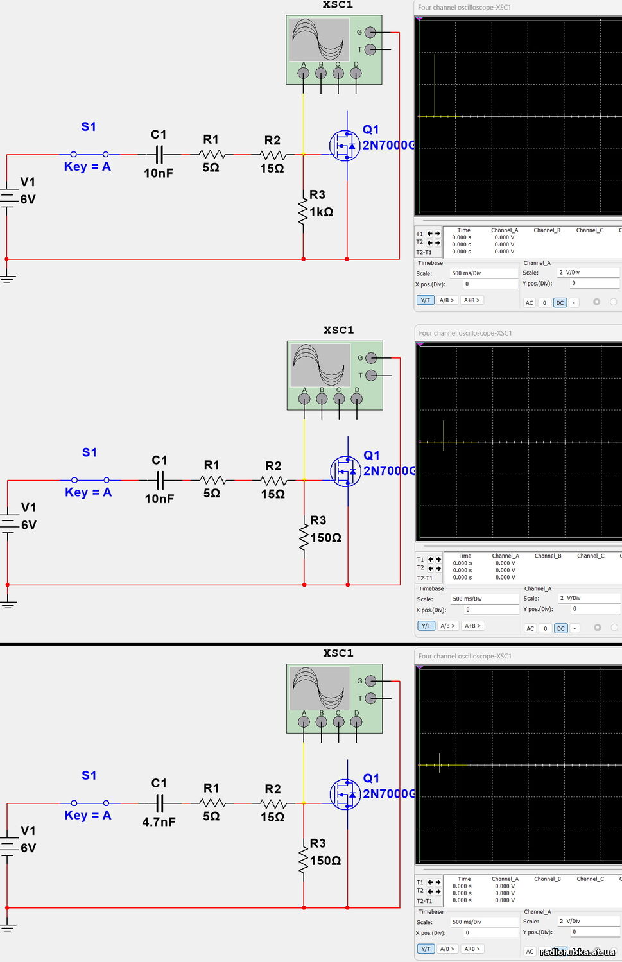Screen dimensions: 622x962
Task: Select the V1 6V battery in the 1kΩ circuit
Action: click(x=7, y=198)
